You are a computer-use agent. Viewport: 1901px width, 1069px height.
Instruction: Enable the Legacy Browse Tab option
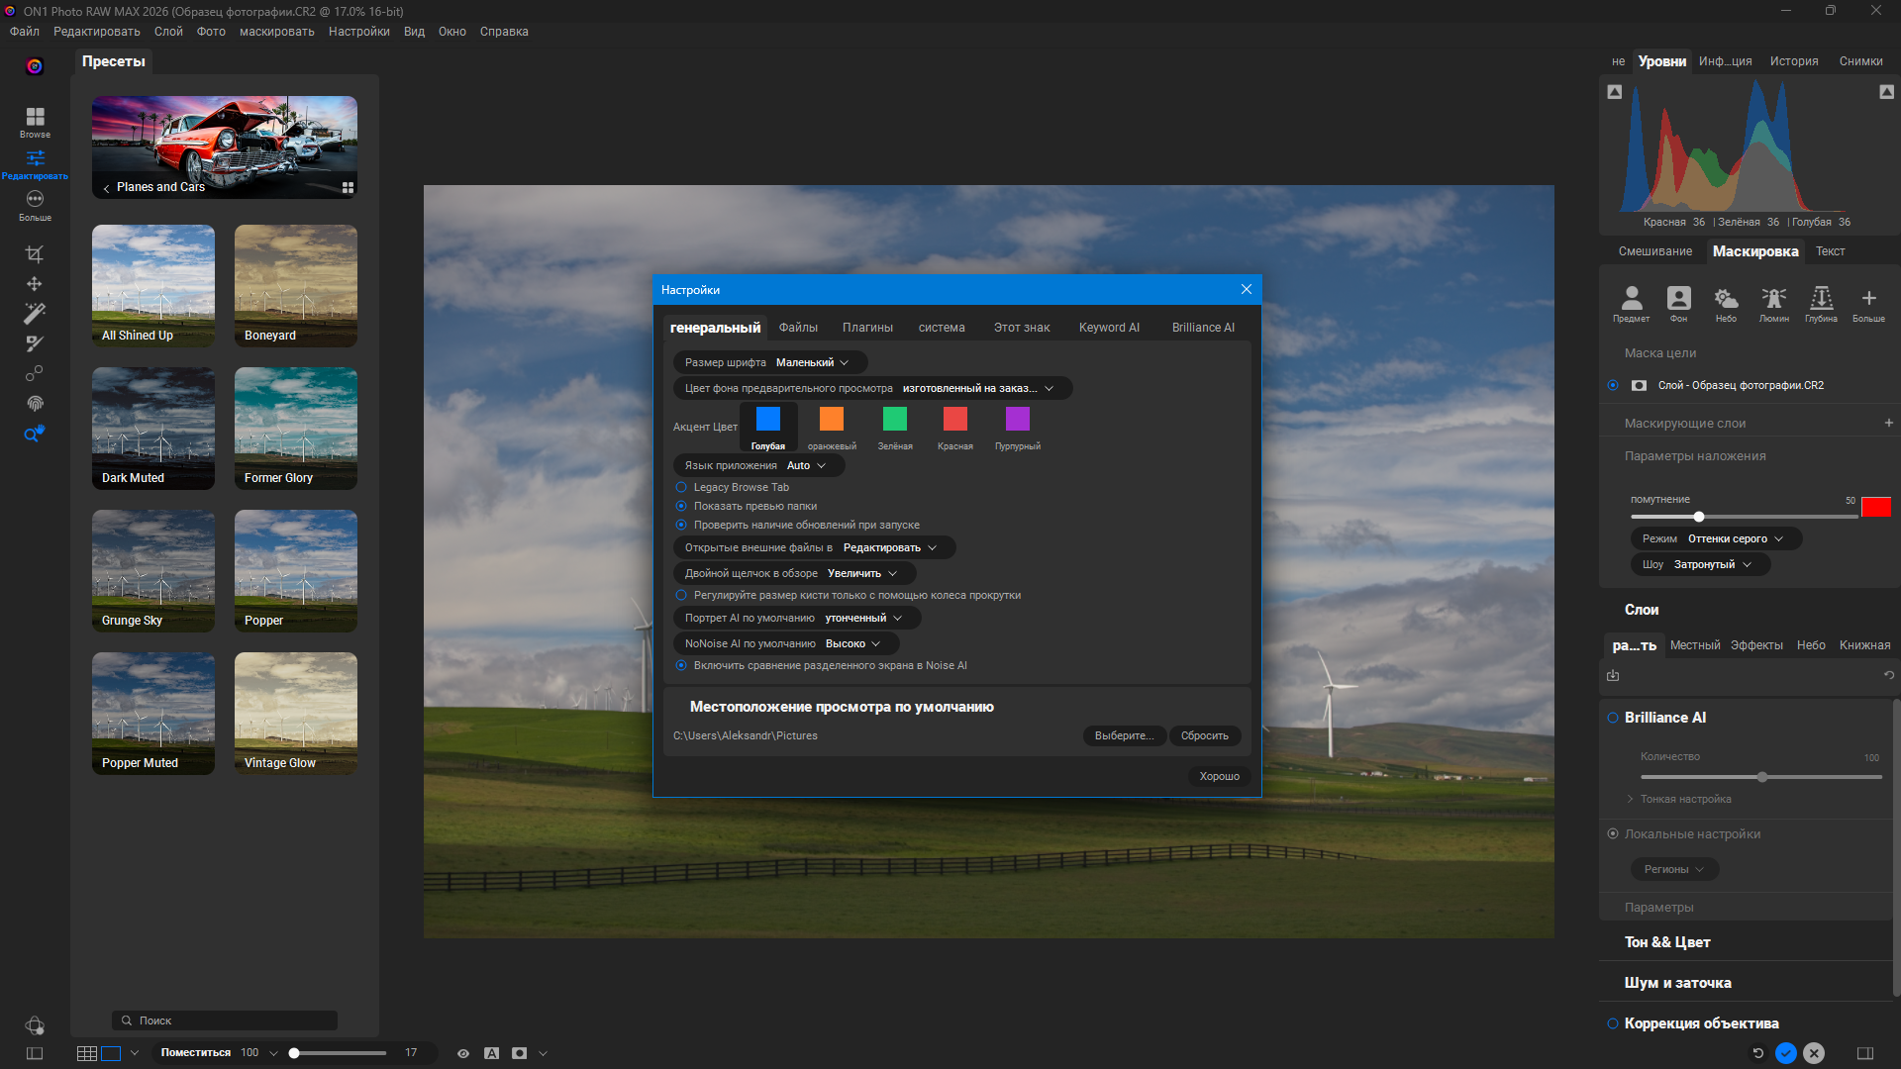[681, 487]
